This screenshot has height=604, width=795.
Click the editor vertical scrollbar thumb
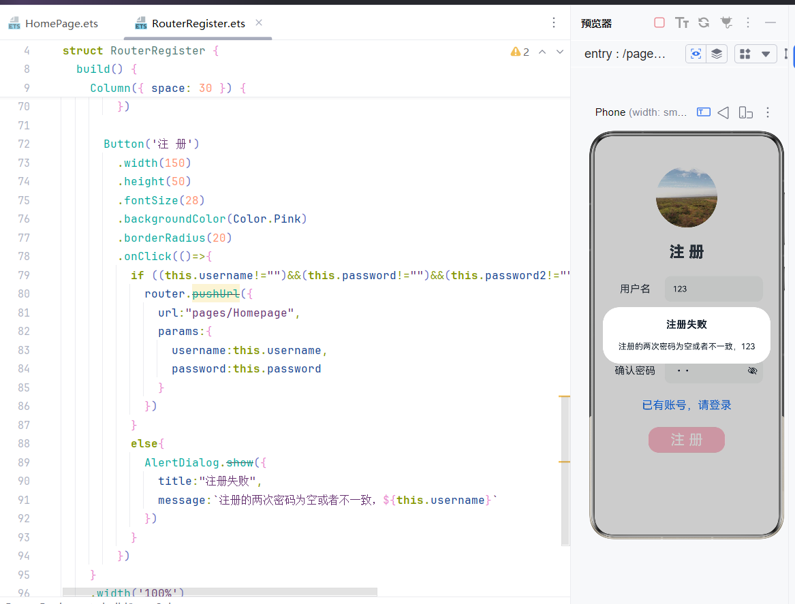point(566,471)
